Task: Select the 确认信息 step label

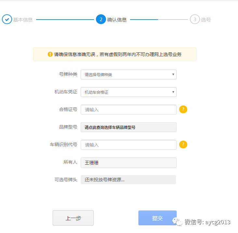Action: pyautogui.click(x=117, y=20)
